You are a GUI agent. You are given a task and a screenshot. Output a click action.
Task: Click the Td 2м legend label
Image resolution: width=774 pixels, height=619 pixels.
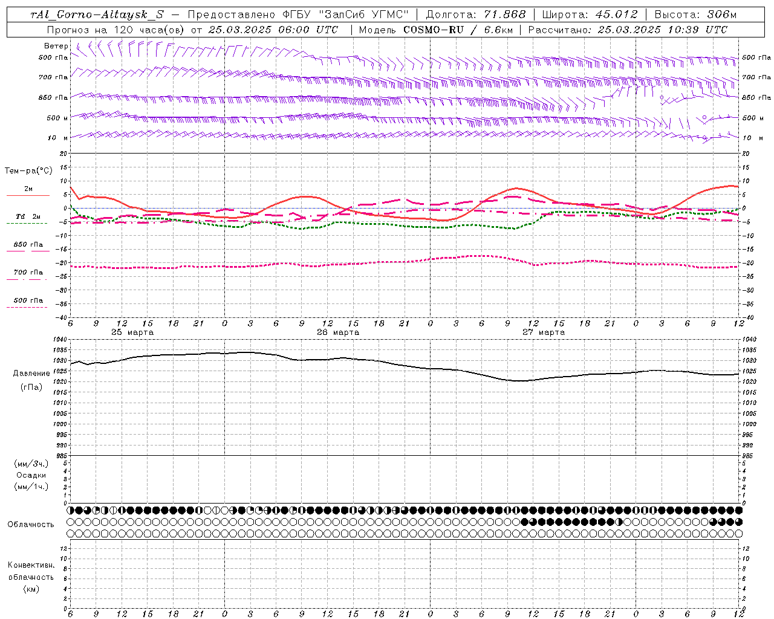28,216
